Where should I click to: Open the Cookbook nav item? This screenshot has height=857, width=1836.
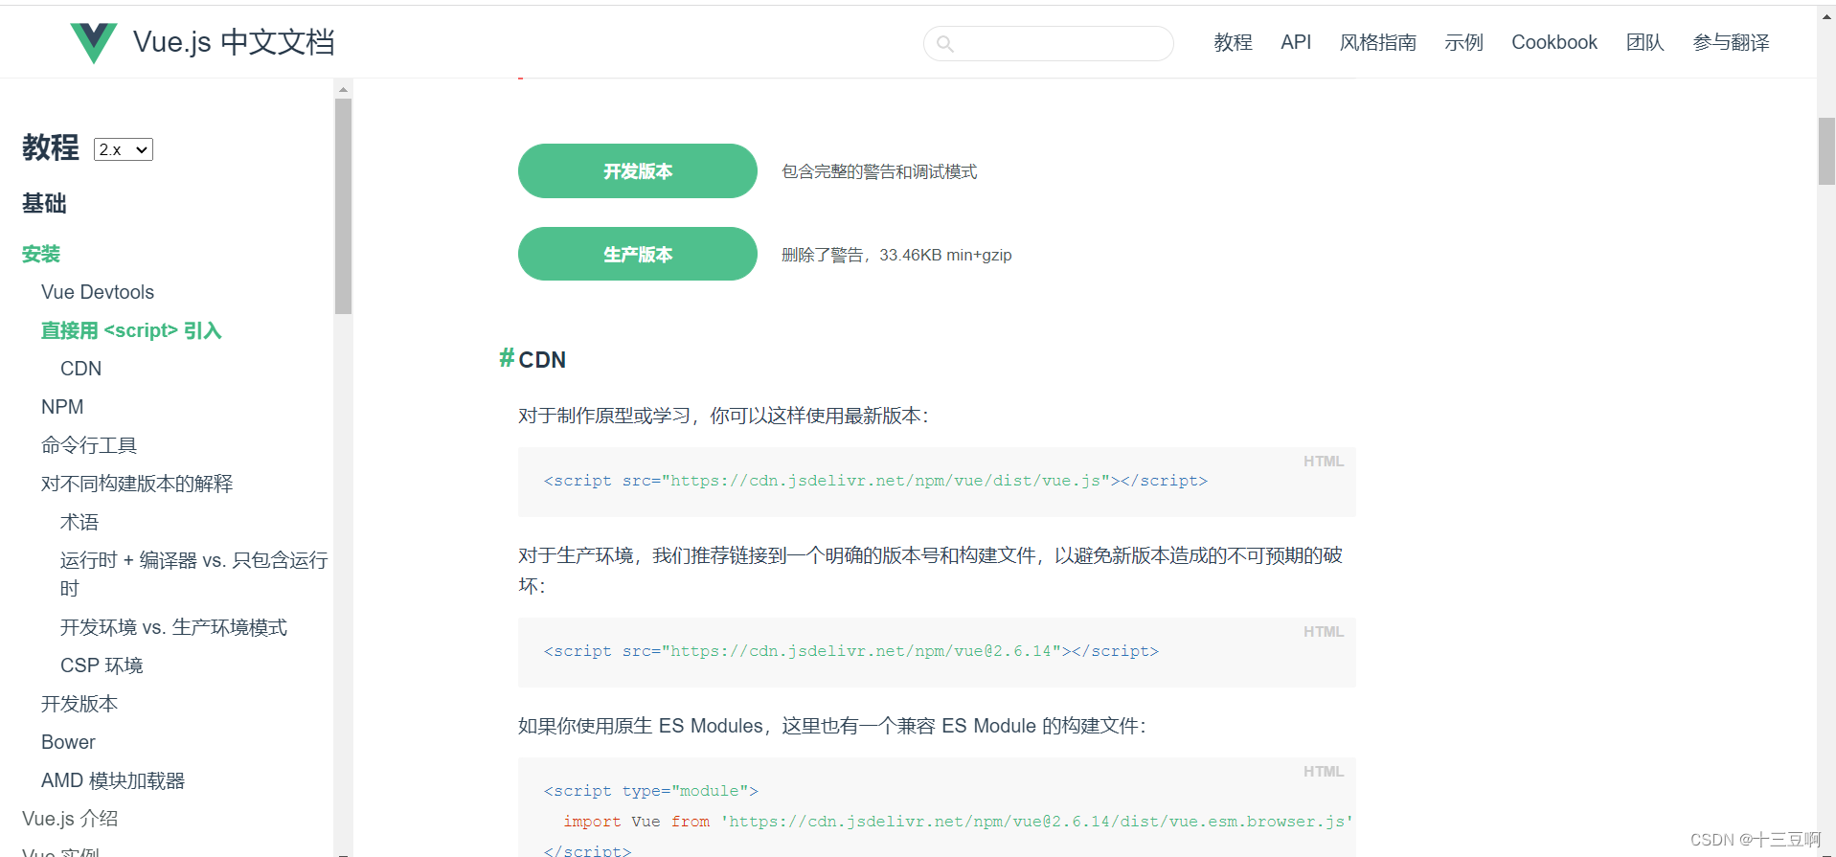(1554, 42)
